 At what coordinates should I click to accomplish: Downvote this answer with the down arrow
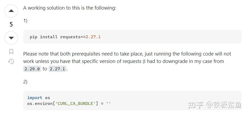tap(11, 38)
